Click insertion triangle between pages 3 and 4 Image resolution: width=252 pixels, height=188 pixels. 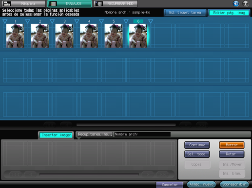coord(77,21)
